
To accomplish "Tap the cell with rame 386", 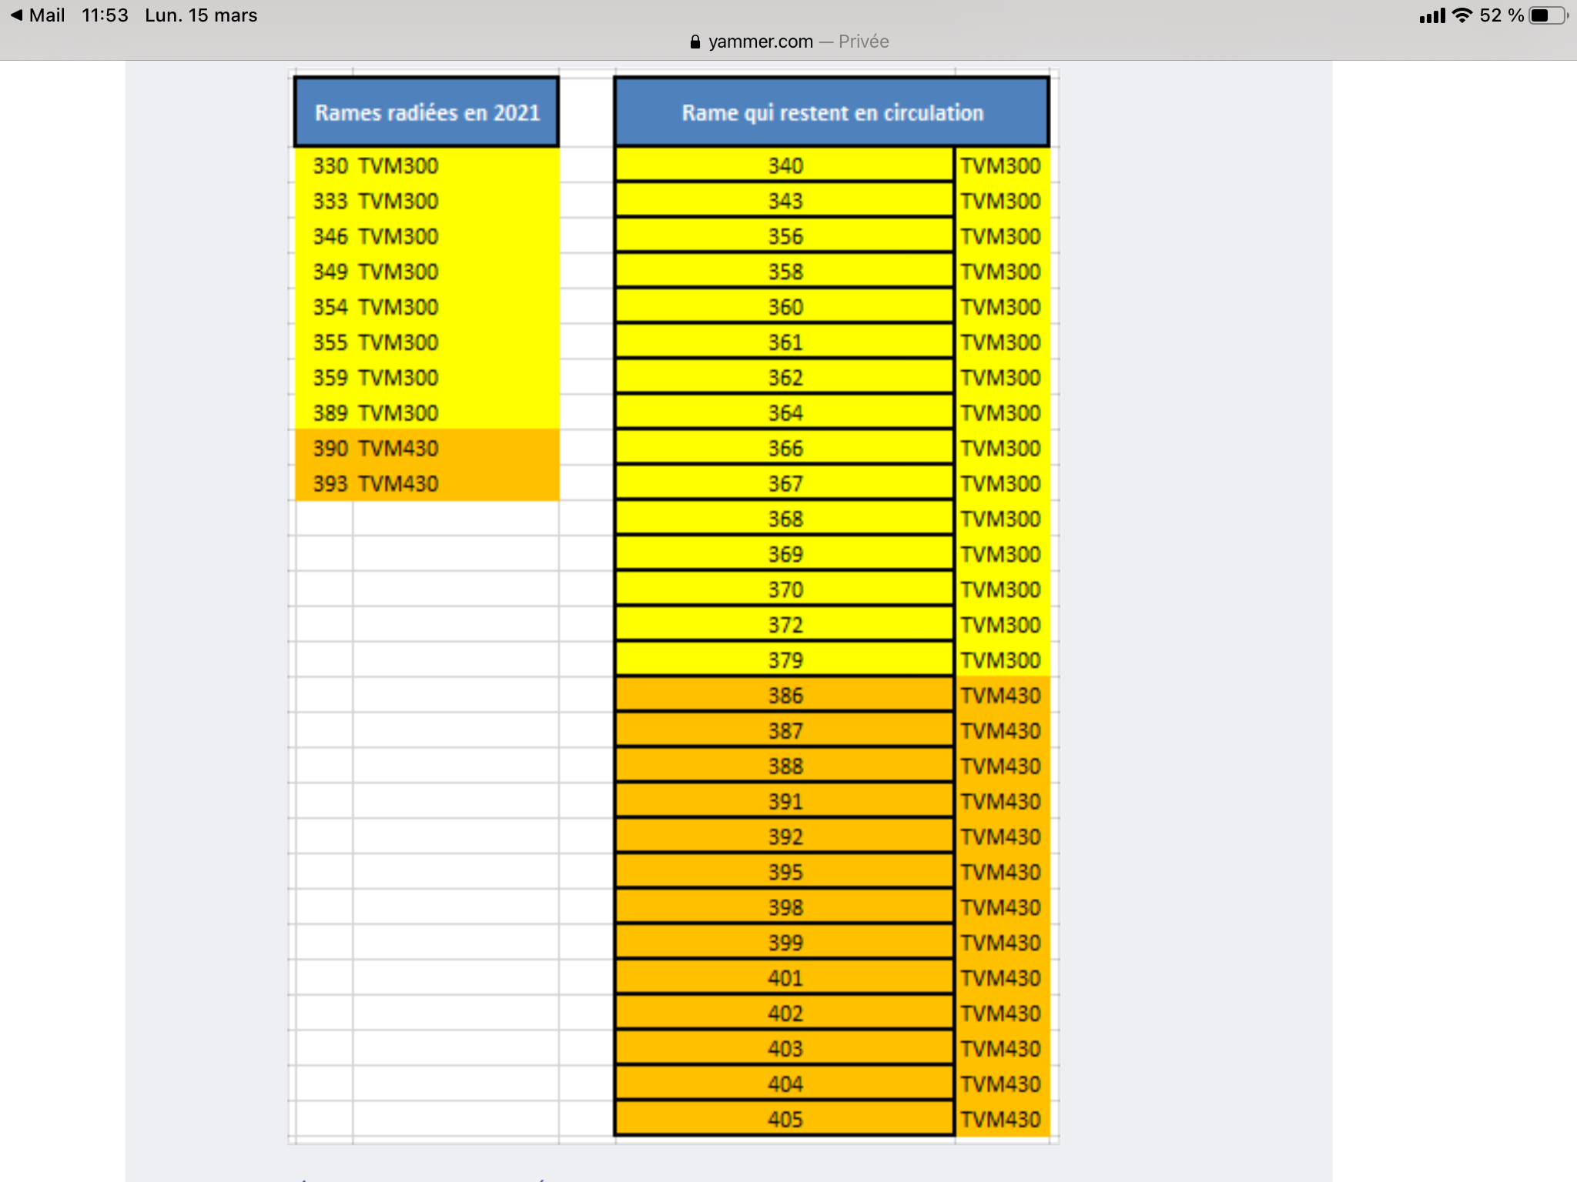I will (785, 696).
